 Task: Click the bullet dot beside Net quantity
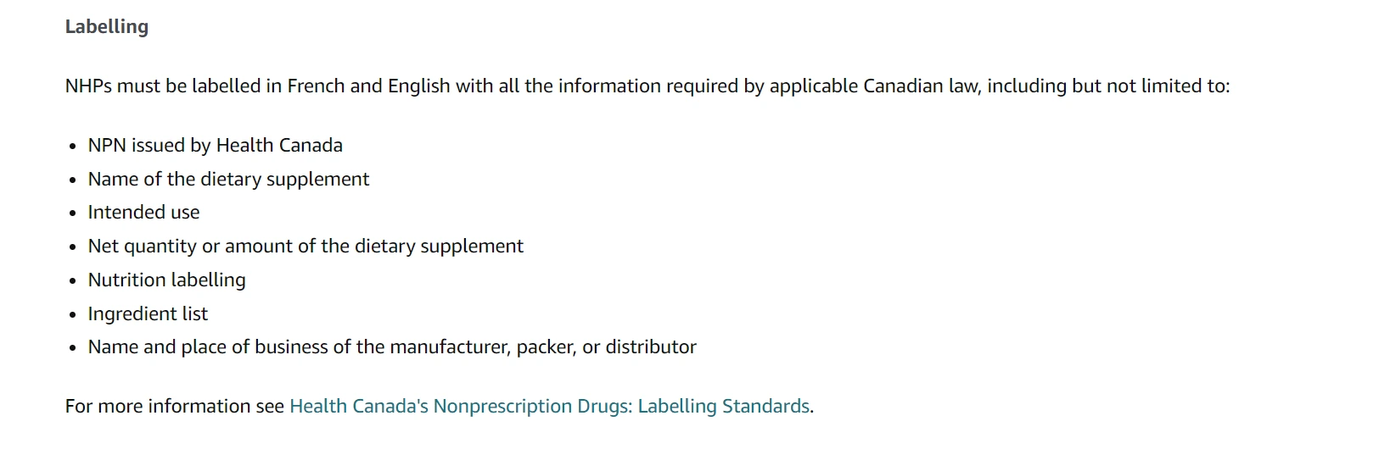(73, 247)
